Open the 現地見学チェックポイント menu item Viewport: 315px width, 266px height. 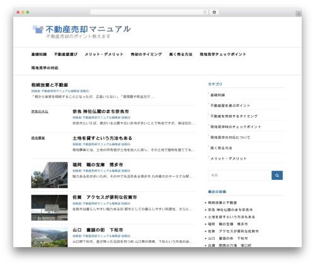click(223, 54)
